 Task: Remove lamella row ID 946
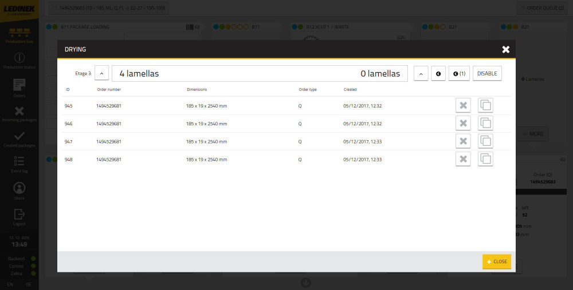[x=463, y=124]
